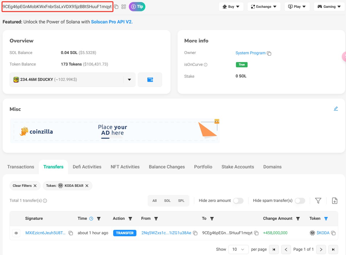Open the active Token column filter
346x255 pixels.
tap(326, 219)
